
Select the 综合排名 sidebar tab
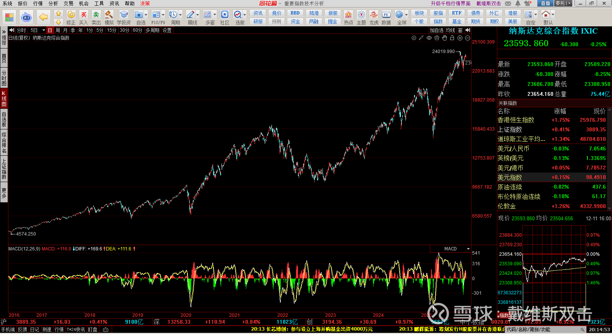click(x=4, y=142)
